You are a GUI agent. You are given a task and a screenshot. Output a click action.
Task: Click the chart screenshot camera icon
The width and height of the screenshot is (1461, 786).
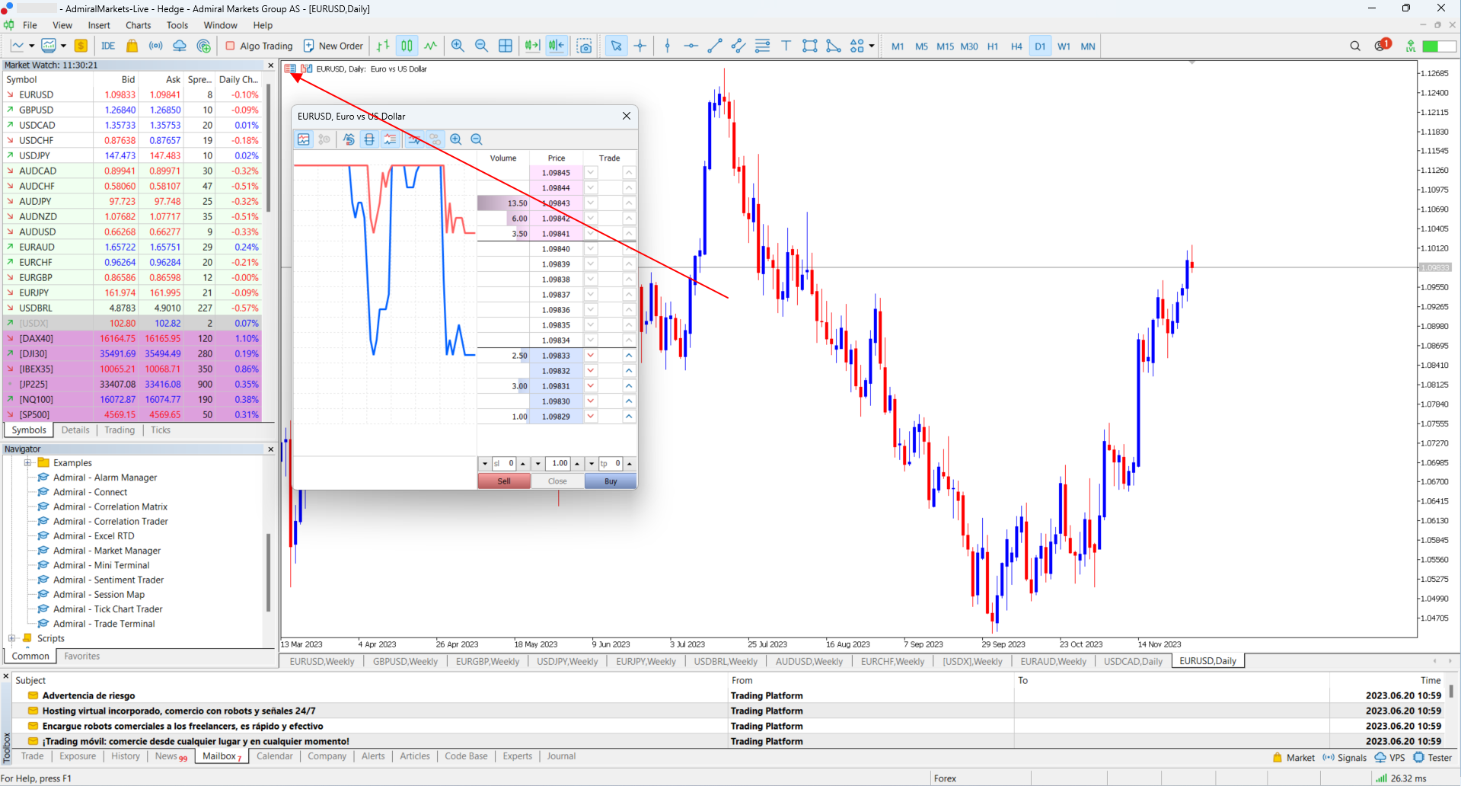[x=585, y=46]
